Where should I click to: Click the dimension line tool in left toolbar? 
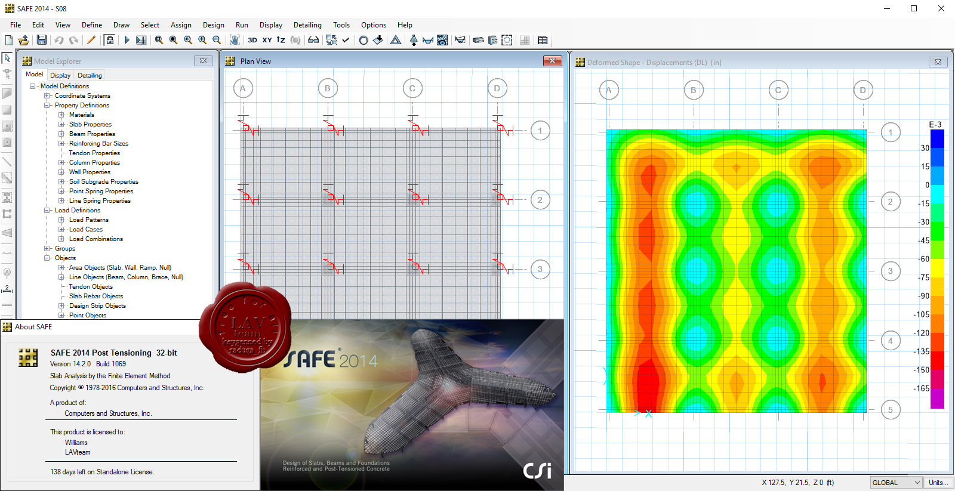pyautogui.click(x=7, y=289)
